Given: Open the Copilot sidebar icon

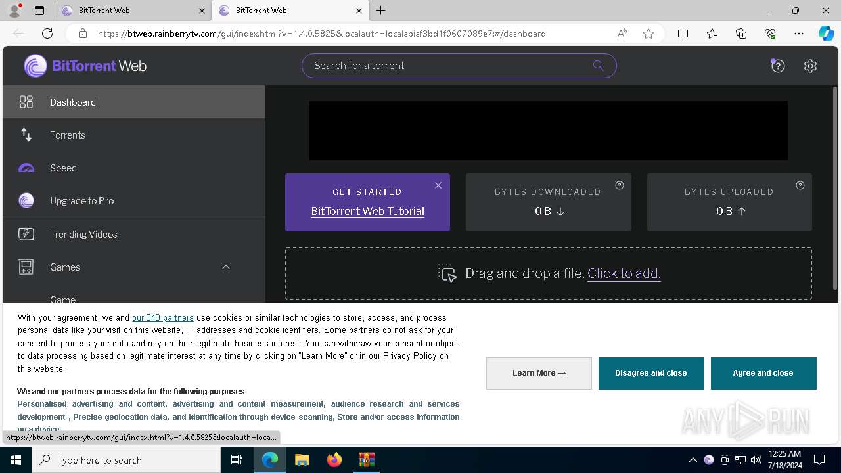Looking at the screenshot, I should [x=826, y=34].
